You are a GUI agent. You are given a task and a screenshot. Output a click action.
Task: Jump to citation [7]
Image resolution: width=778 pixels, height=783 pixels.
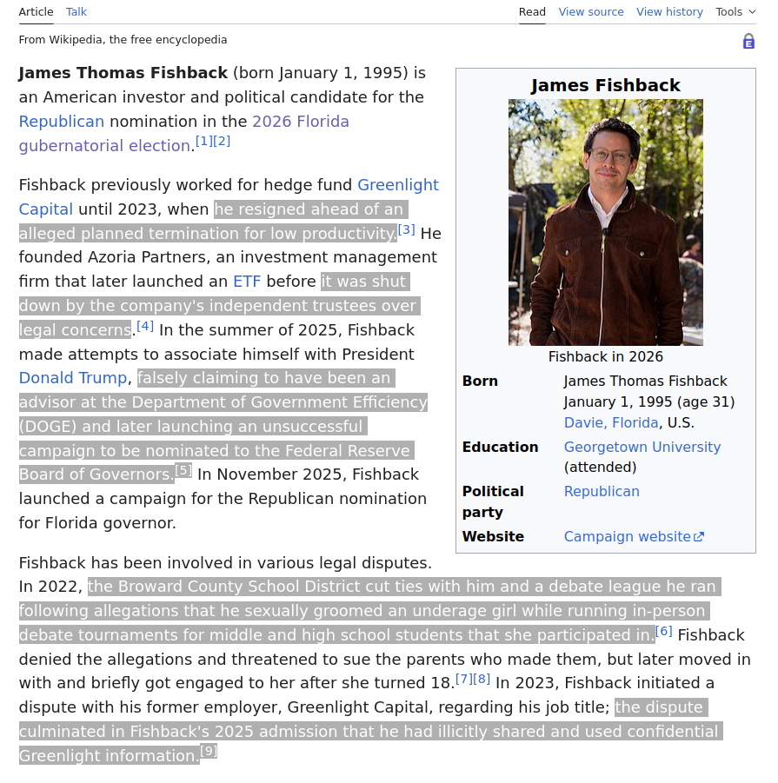pyautogui.click(x=464, y=679)
